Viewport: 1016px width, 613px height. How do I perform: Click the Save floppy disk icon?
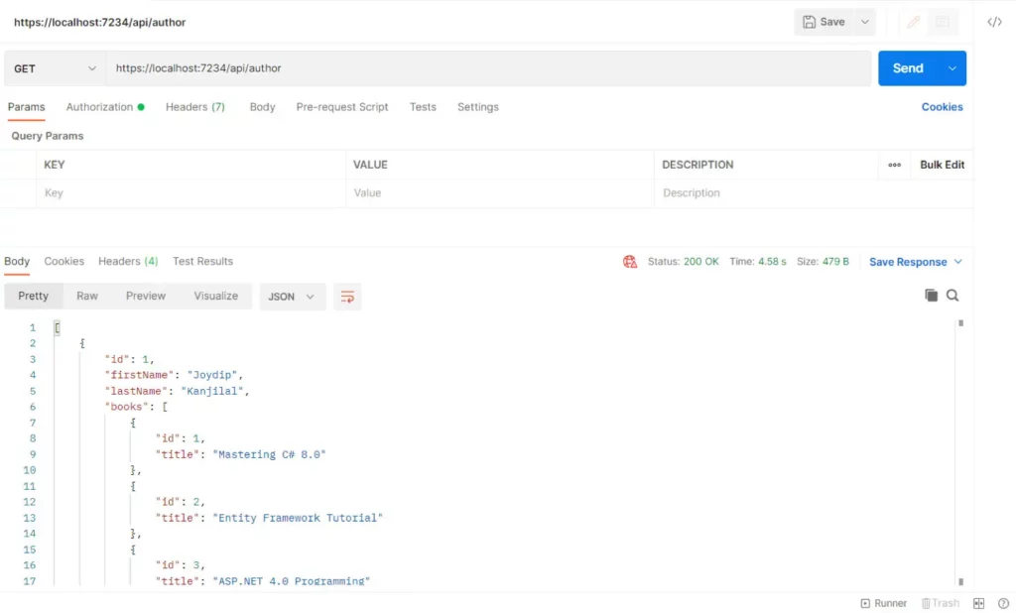(x=809, y=22)
